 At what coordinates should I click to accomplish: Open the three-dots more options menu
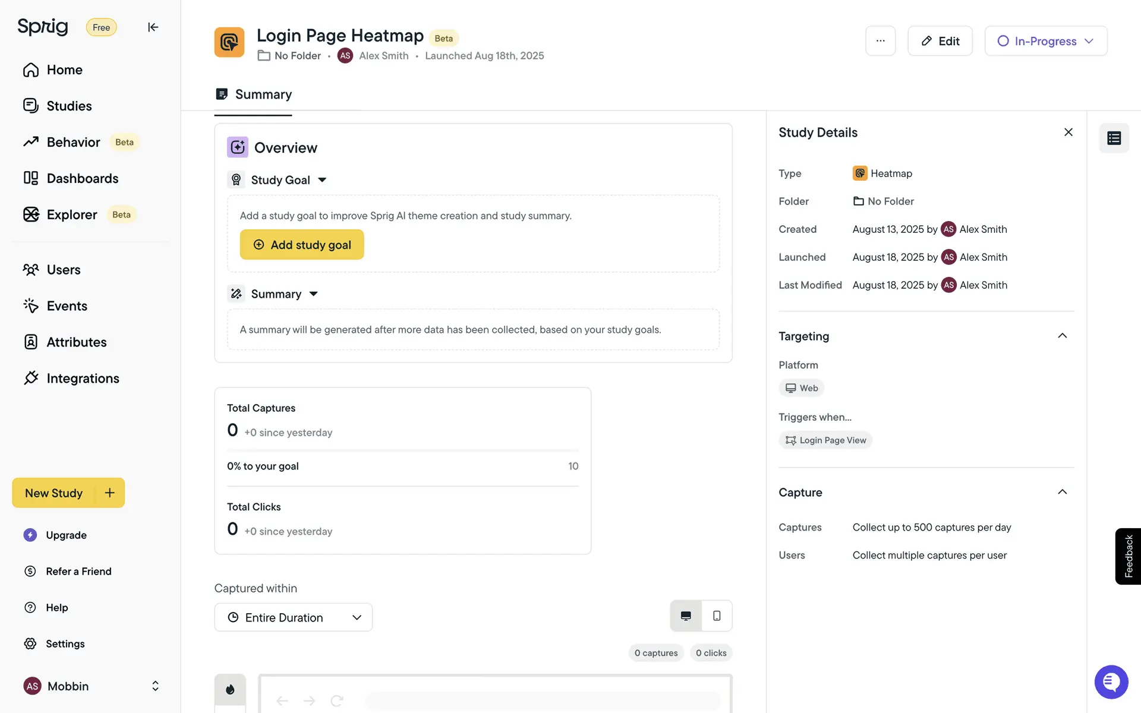tap(880, 41)
